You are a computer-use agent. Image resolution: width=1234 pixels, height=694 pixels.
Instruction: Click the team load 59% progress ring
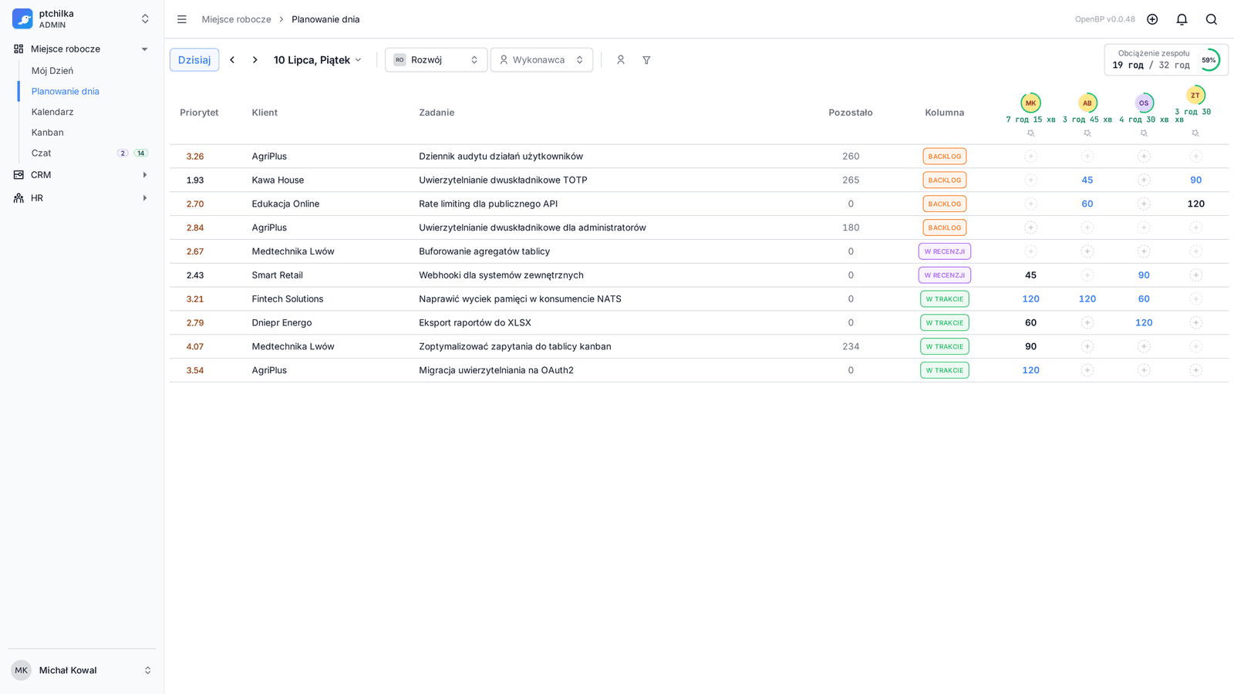click(1209, 60)
